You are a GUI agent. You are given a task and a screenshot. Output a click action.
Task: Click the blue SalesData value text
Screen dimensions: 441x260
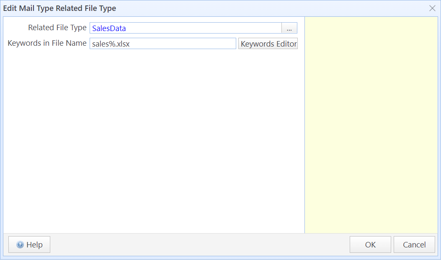109,29
